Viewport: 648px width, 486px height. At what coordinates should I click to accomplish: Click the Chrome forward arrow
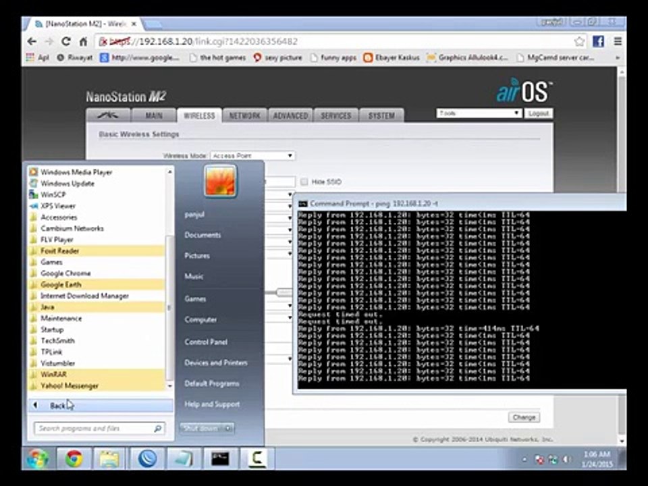coord(49,41)
